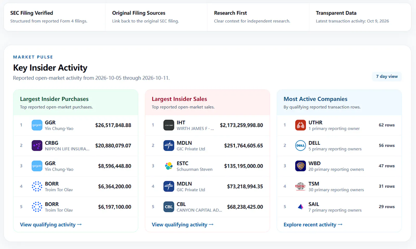Select the $20,880,079.07 CRBG purchase amount
416x249 pixels.
pos(113,146)
